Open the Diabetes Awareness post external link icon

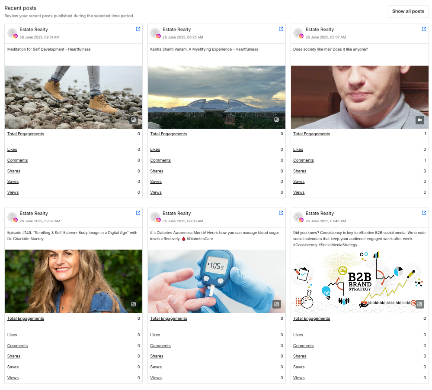(x=281, y=213)
